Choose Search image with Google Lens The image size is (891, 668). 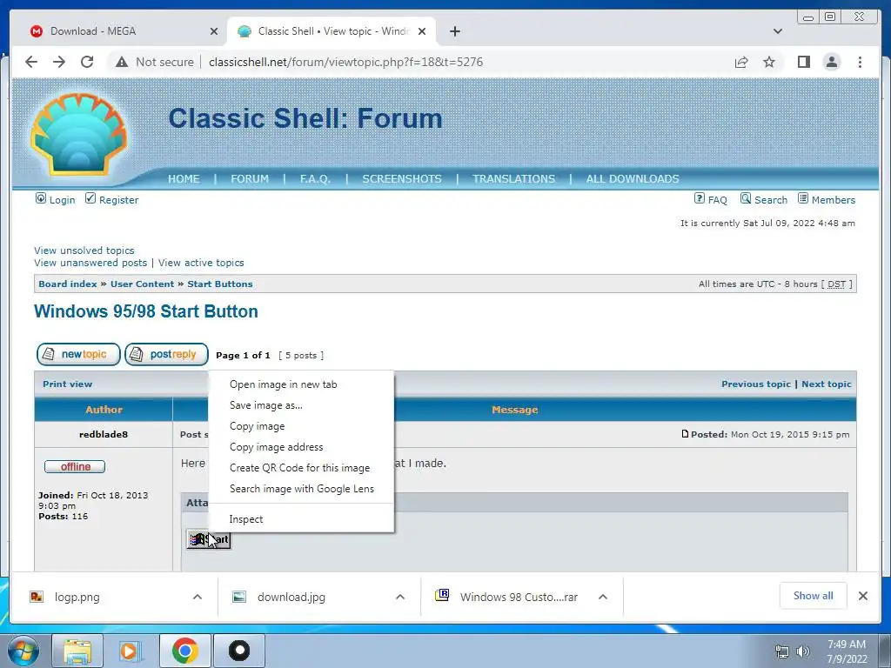301,489
